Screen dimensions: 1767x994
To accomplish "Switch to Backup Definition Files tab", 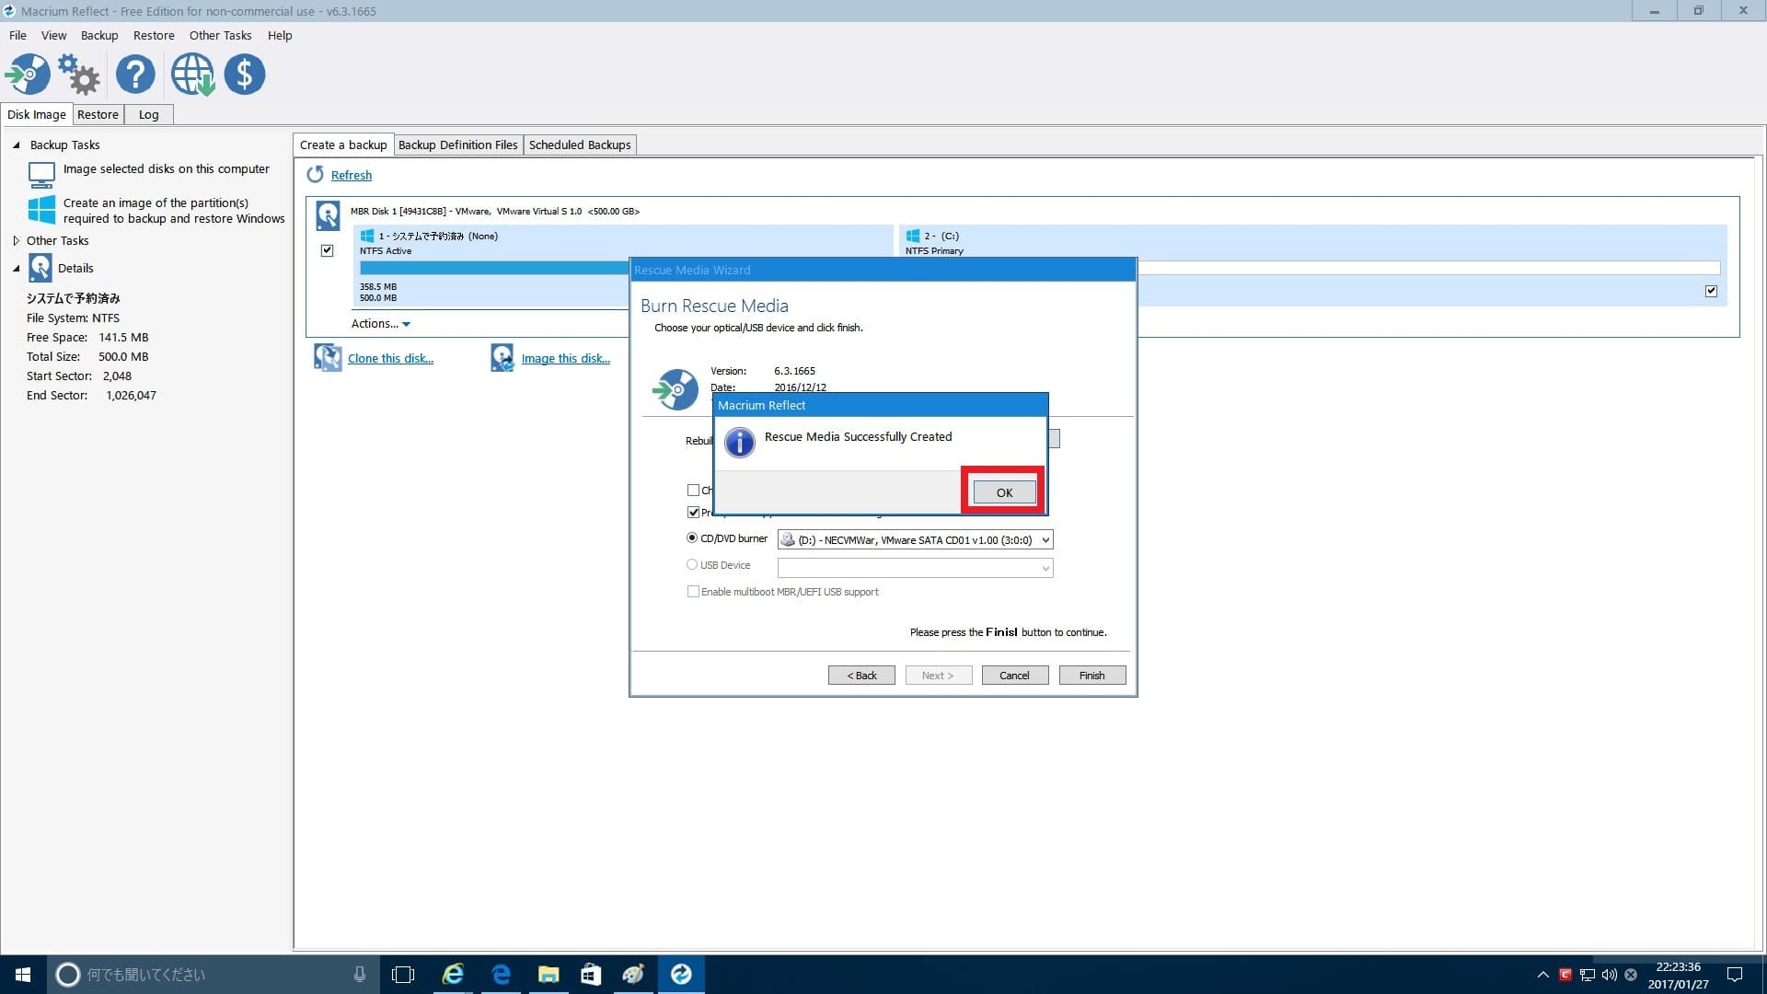I will tap(457, 144).
